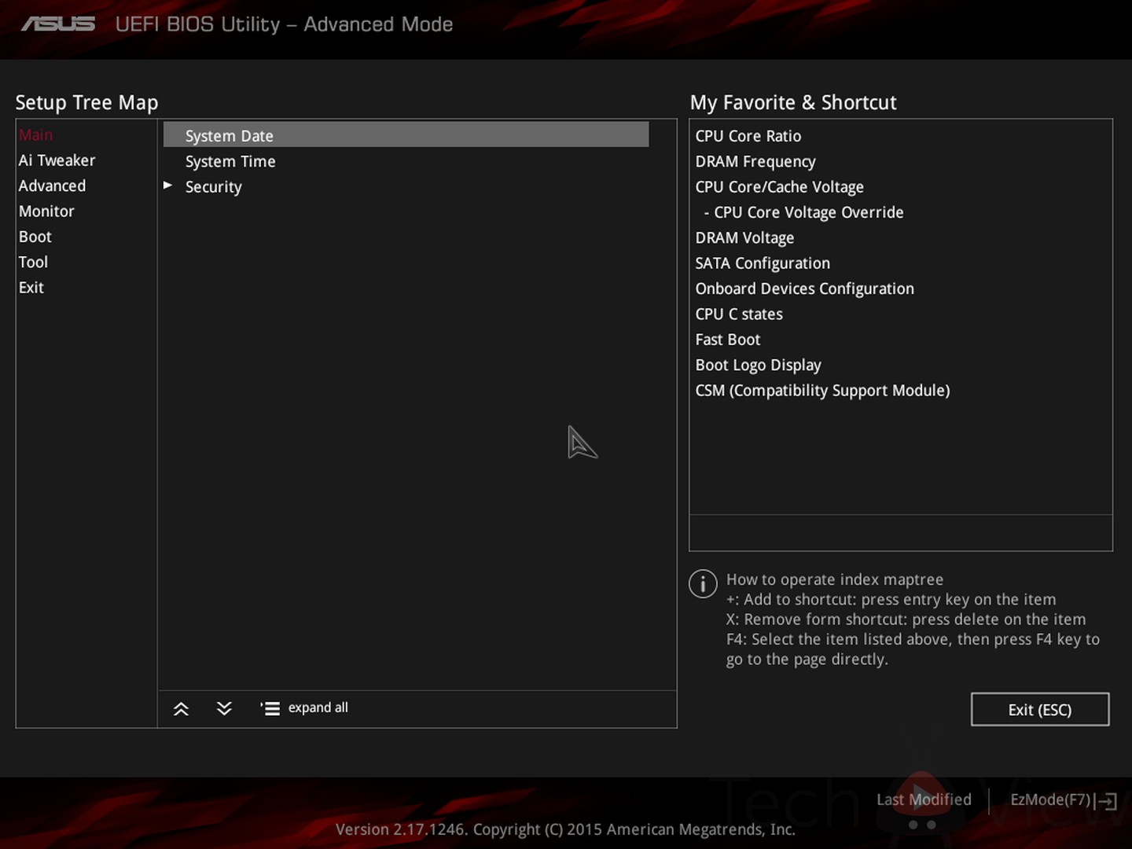Click the Last Modified link
Screen dimensions: 1132x849
[x=924, y=799]
